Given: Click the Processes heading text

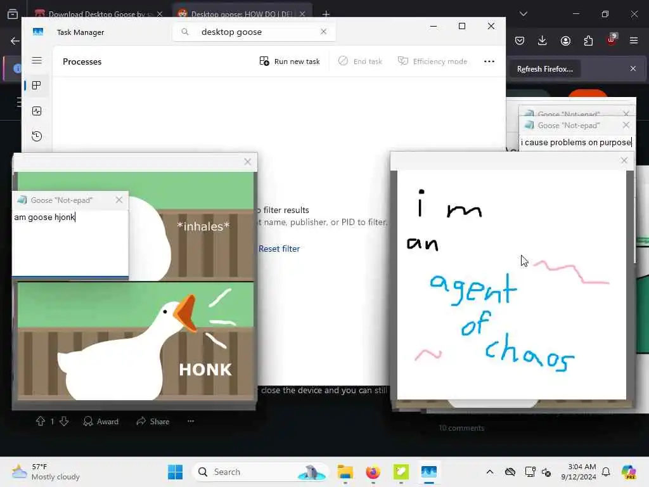Looking at the screenshot, I should [82, 62].
